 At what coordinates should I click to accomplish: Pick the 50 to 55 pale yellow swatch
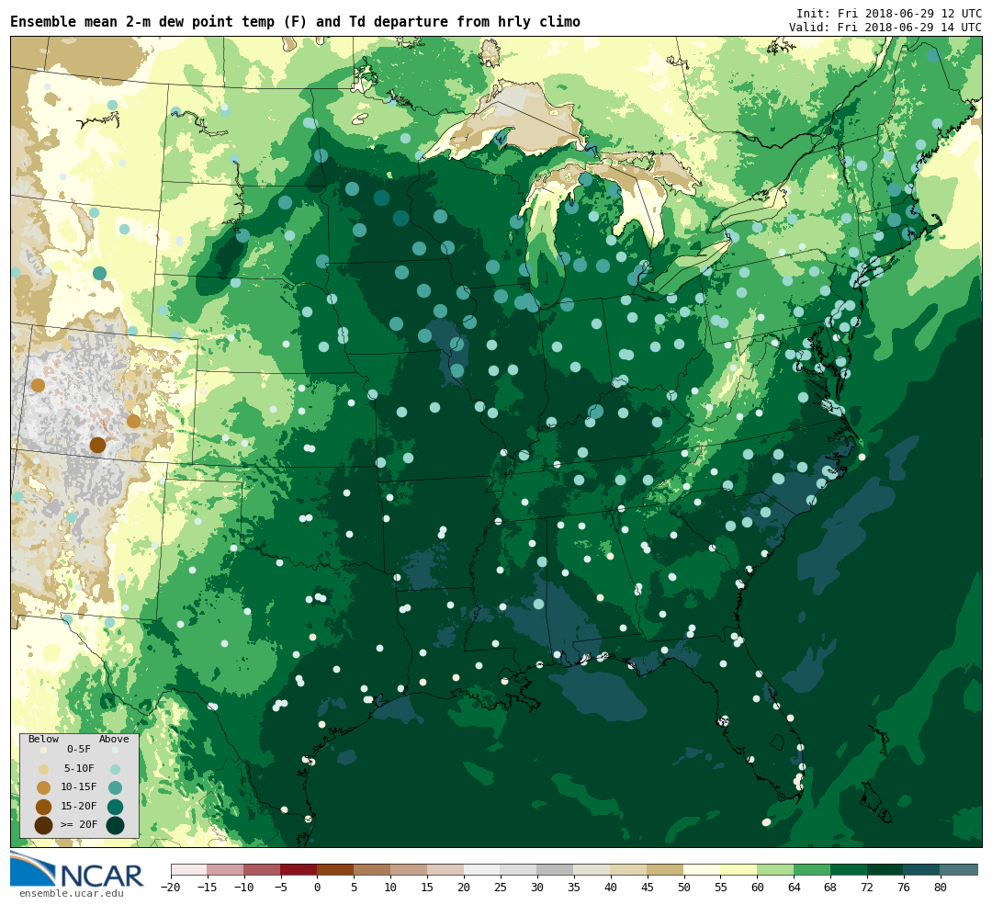(703, 869)
